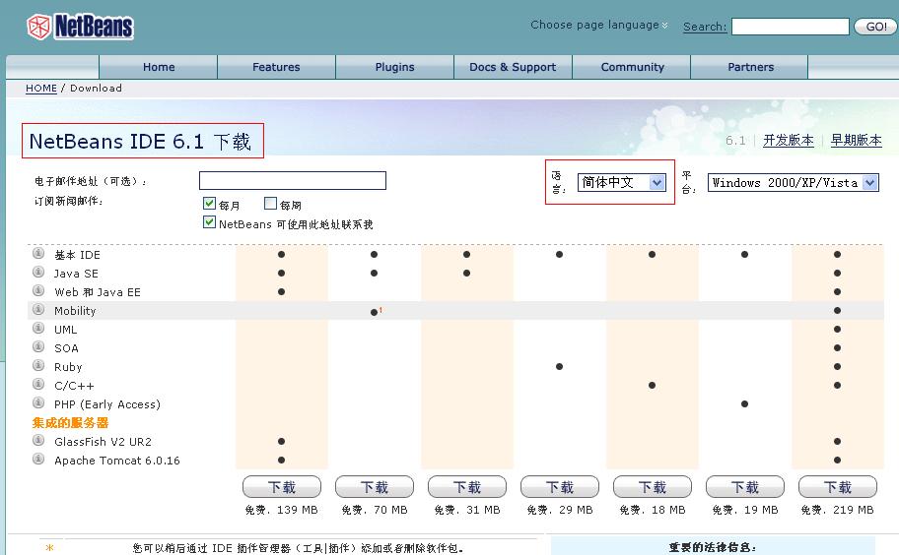Expand Choose page language menu
The width and height of the screenshot is (899, 555).
tap(599, 25)
